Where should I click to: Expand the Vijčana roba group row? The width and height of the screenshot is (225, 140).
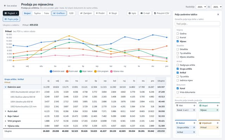pos(6,126)
